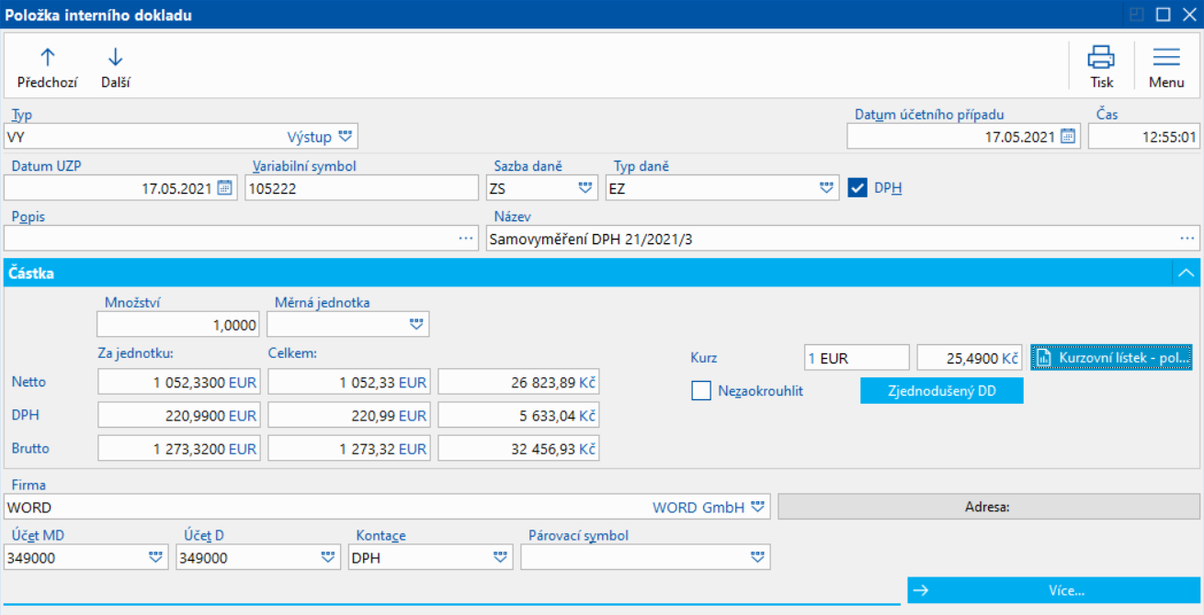Open the Měrná jednotka dropdown
The width and height of the screenshot is (1204, 615).
[x=417, y=324]
